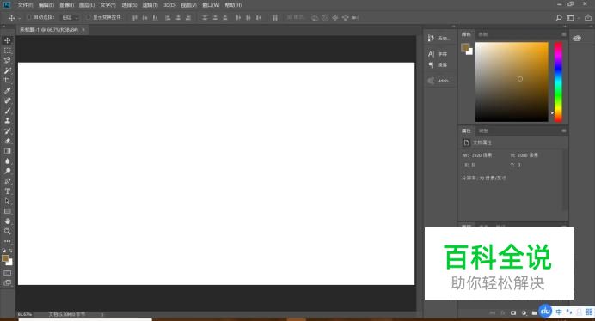Expand the toolbox double-arrow
The image size is (595, 321).
(3, 27)
